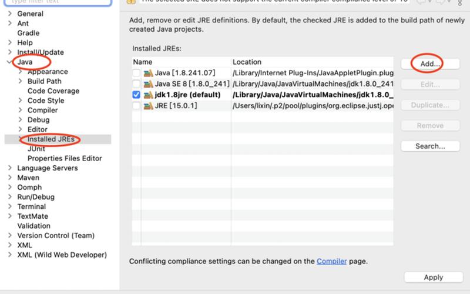Select the Validation preferences item

33,226
